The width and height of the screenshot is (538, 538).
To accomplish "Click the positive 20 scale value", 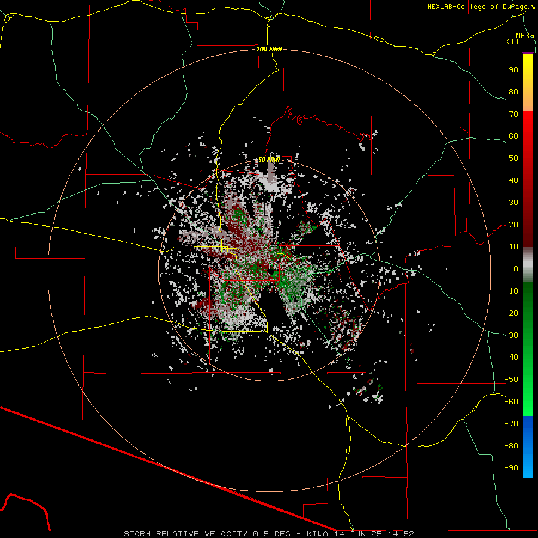I will (513, 225).
